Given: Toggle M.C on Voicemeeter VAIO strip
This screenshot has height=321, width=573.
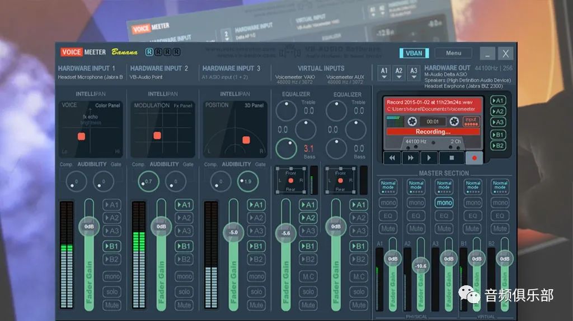Looking at the screenshot, I should coord(308,276).
